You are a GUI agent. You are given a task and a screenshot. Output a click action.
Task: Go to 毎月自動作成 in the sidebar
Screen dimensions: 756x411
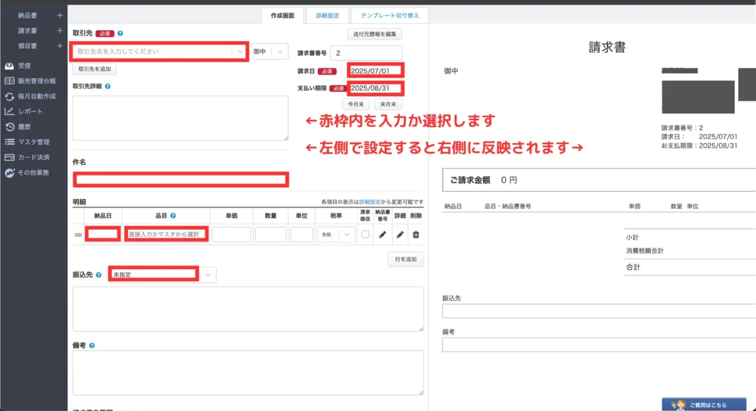(36, 96)
